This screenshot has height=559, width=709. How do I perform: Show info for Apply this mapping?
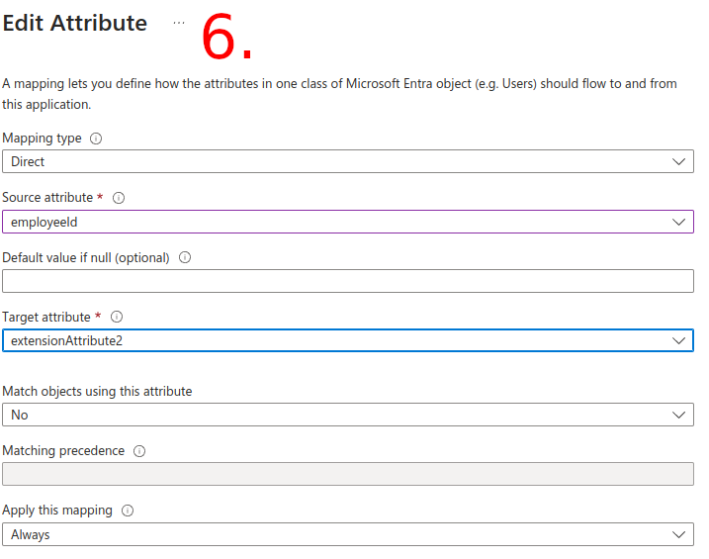tap(128, 512)
